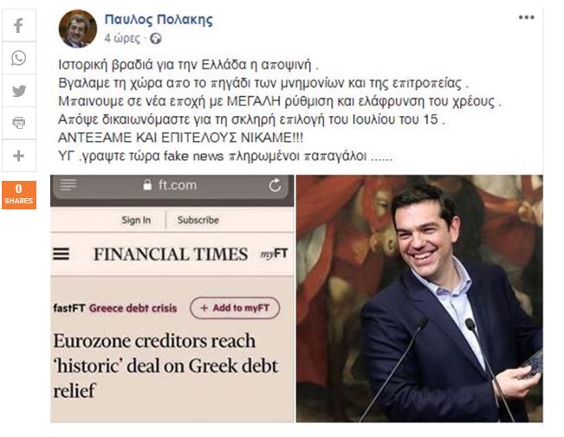Click the Add to myFT button
This screenshot has height=437, width=564.
click(235, 308)
